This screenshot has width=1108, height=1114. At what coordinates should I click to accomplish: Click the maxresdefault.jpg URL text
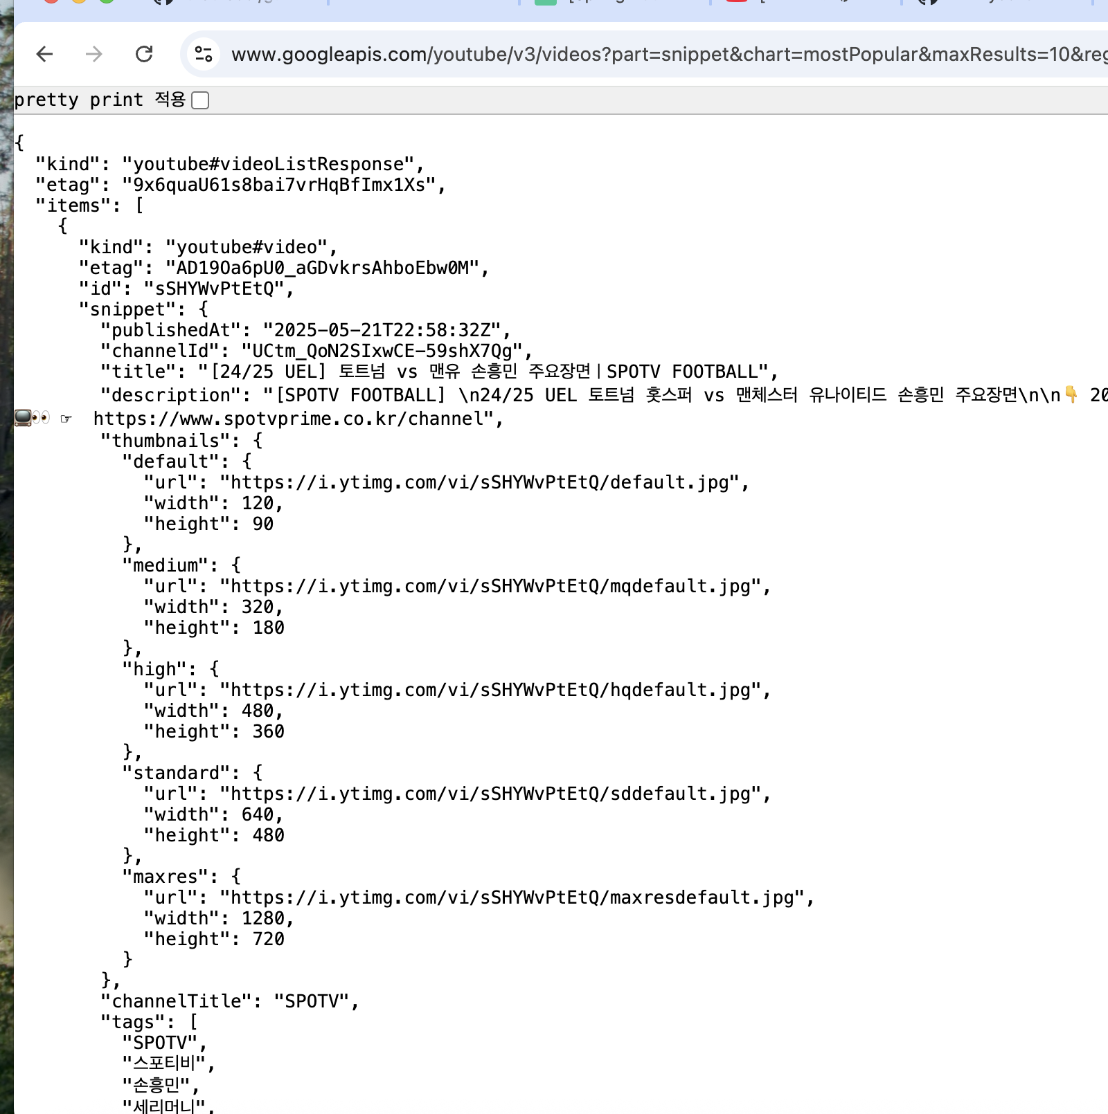tap(512, 897)
